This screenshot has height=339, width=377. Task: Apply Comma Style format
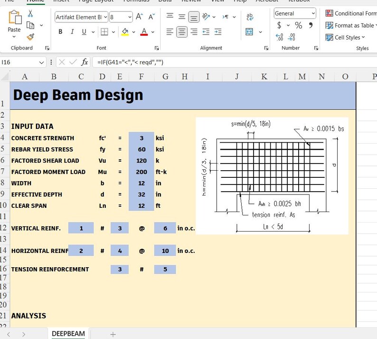tap(311, 25)
